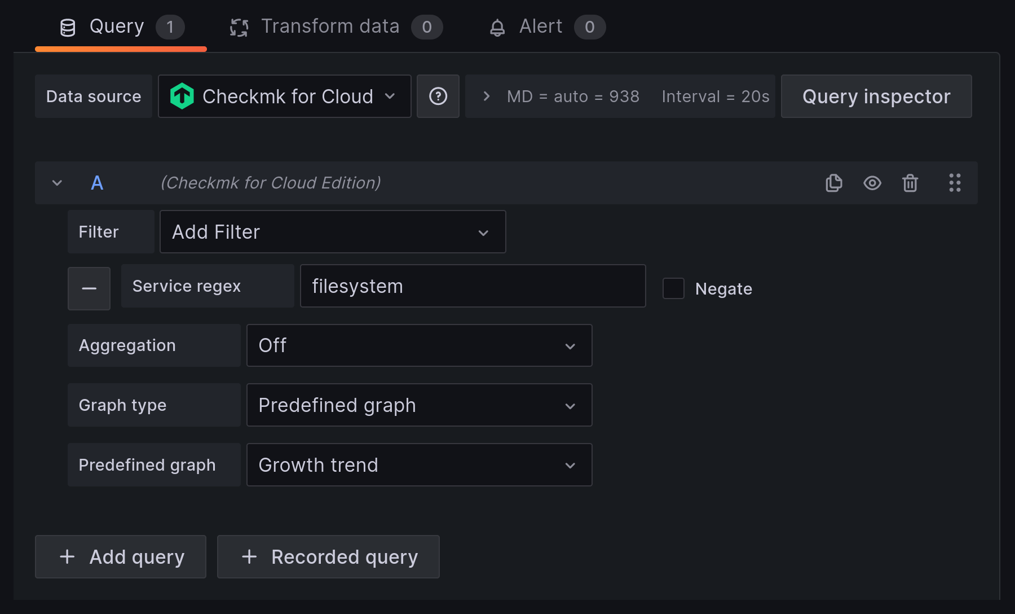Image resolution: width=1015 pixels, height=614 pixels.
Task: Click the Checkmk for Cloud Edition label
Action: (x=271, y=183)
